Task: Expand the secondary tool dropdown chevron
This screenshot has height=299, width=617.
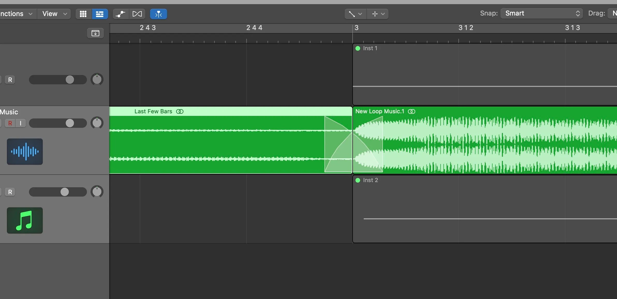Action: pyautogui.click(x=383, y=14)
